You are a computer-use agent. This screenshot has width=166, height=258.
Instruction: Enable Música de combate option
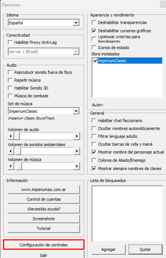10,96
